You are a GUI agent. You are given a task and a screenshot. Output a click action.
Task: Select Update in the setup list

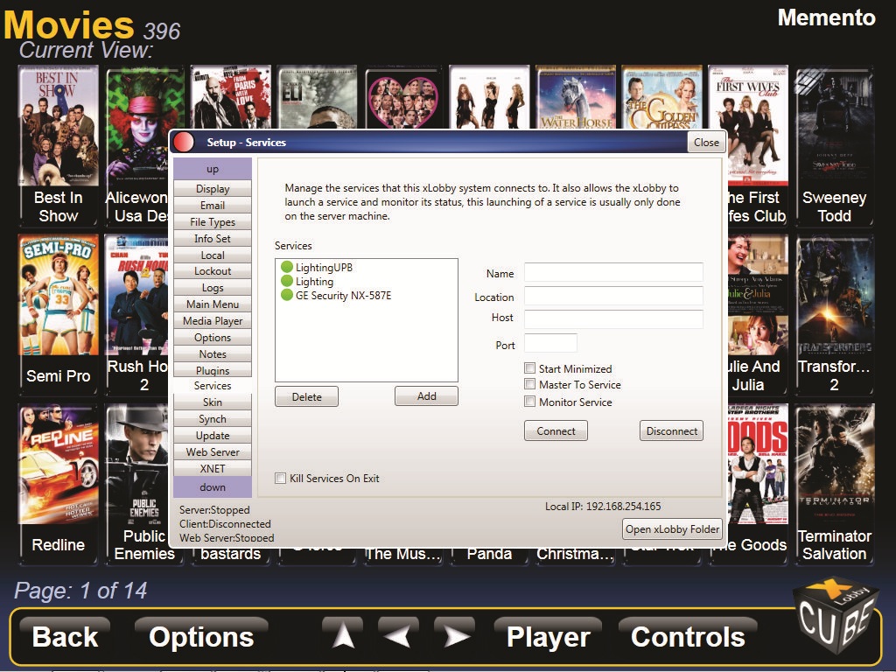pos(213,436)
